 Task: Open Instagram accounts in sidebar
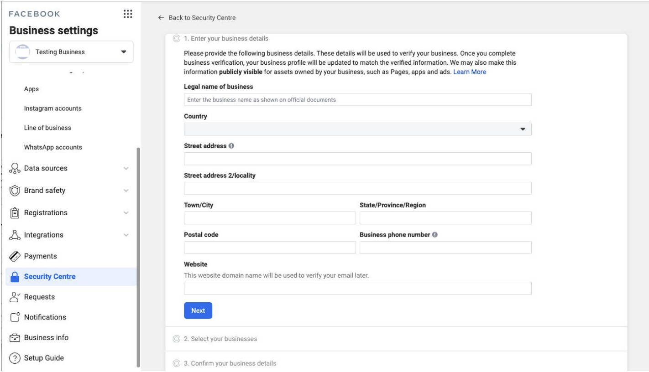(53, 108)
